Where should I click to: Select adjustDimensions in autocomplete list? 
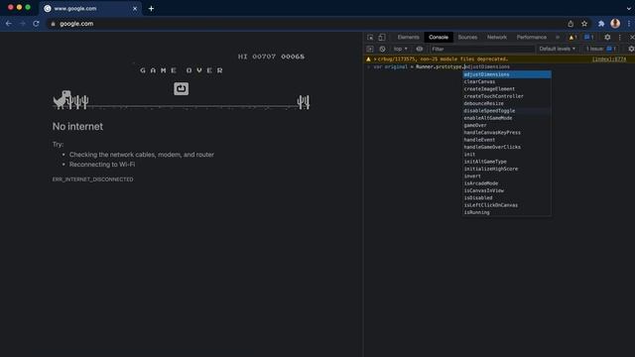pos(507,74)
